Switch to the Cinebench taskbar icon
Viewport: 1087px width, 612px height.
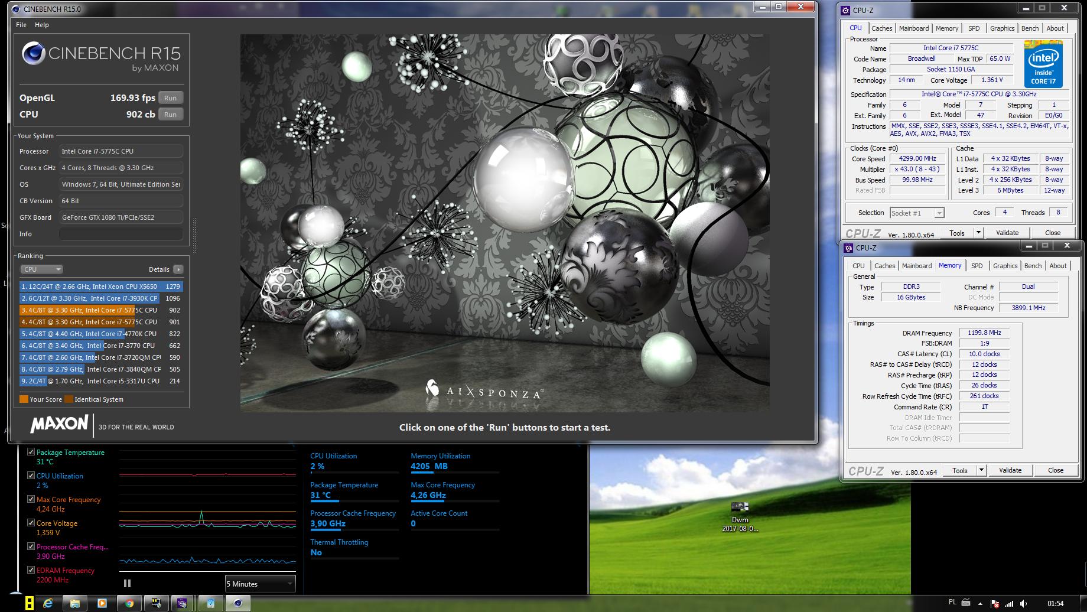pos(237,603)
